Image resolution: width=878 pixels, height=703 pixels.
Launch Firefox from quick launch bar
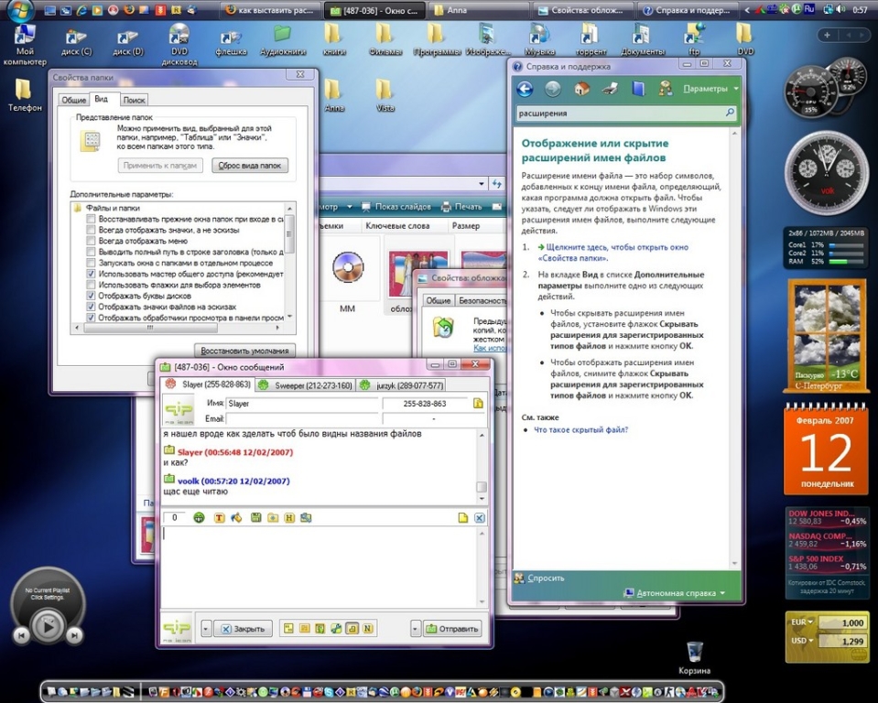[x=129, y=9]
